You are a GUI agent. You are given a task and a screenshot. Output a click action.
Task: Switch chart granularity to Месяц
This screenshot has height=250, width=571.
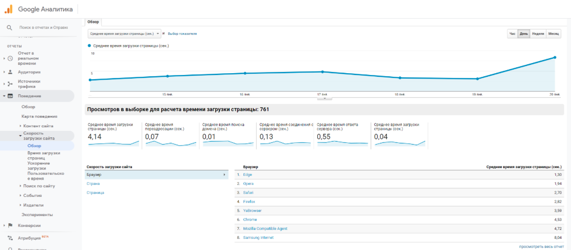point(554,34)
